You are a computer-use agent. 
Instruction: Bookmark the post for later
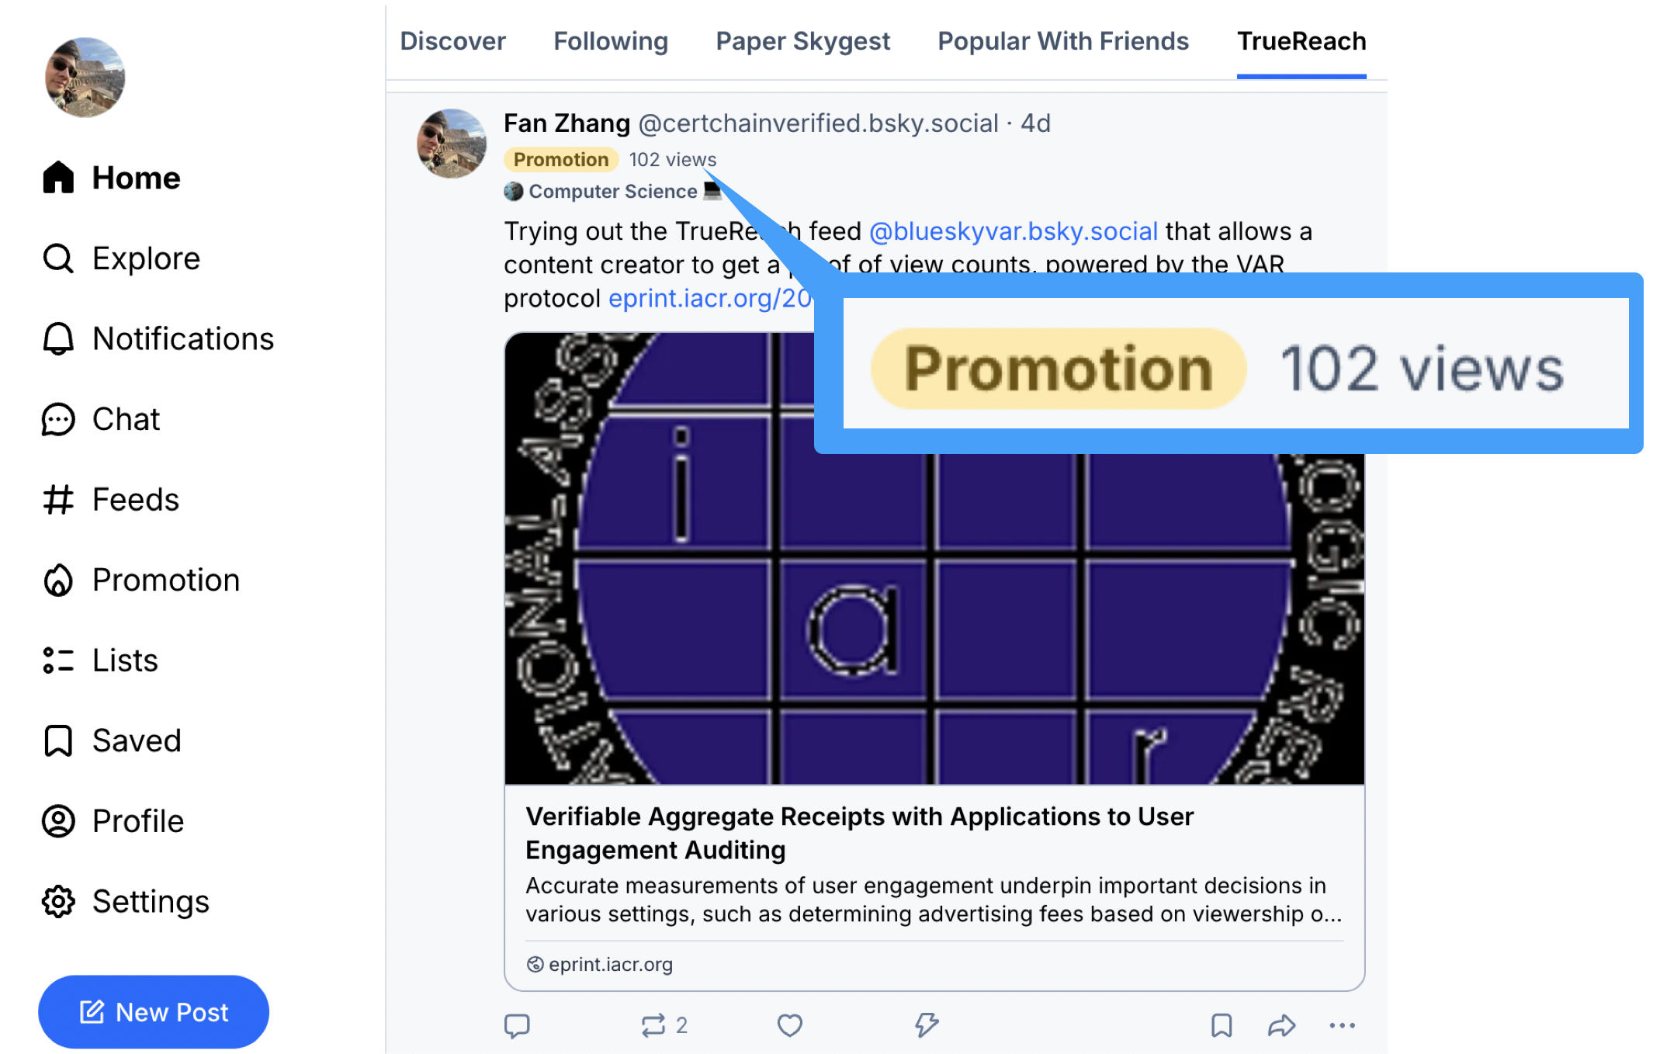pos(1221,1025)
